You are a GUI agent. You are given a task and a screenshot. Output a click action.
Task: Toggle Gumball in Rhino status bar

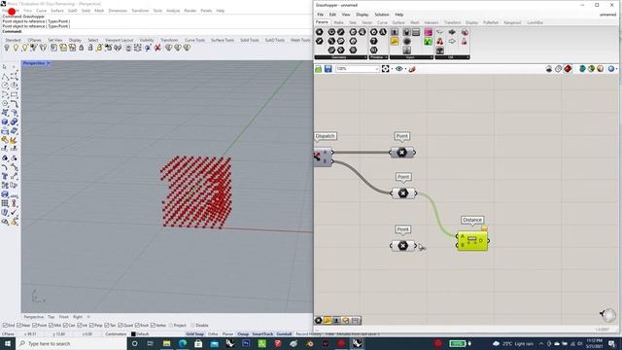(284, 334)
